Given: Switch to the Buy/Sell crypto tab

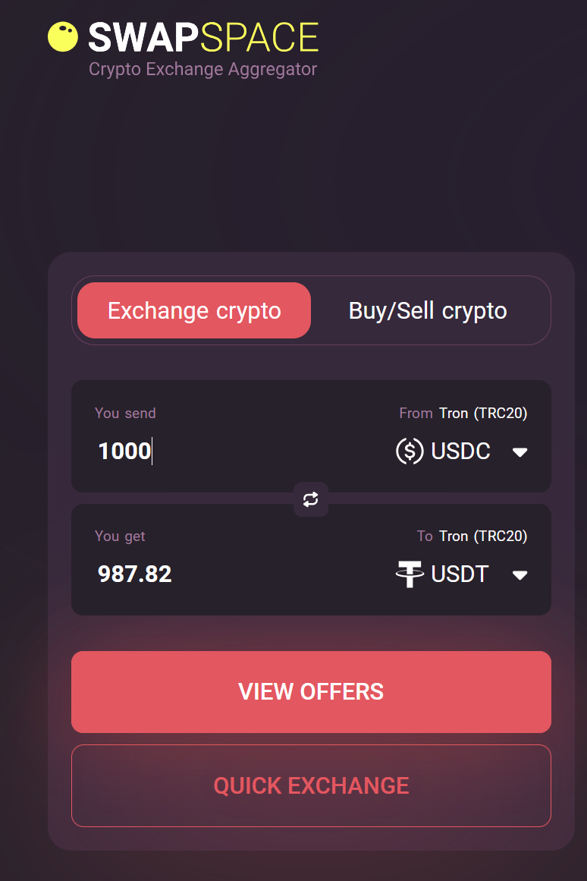Looking at the screenshot, I should (x=428, y=310).
